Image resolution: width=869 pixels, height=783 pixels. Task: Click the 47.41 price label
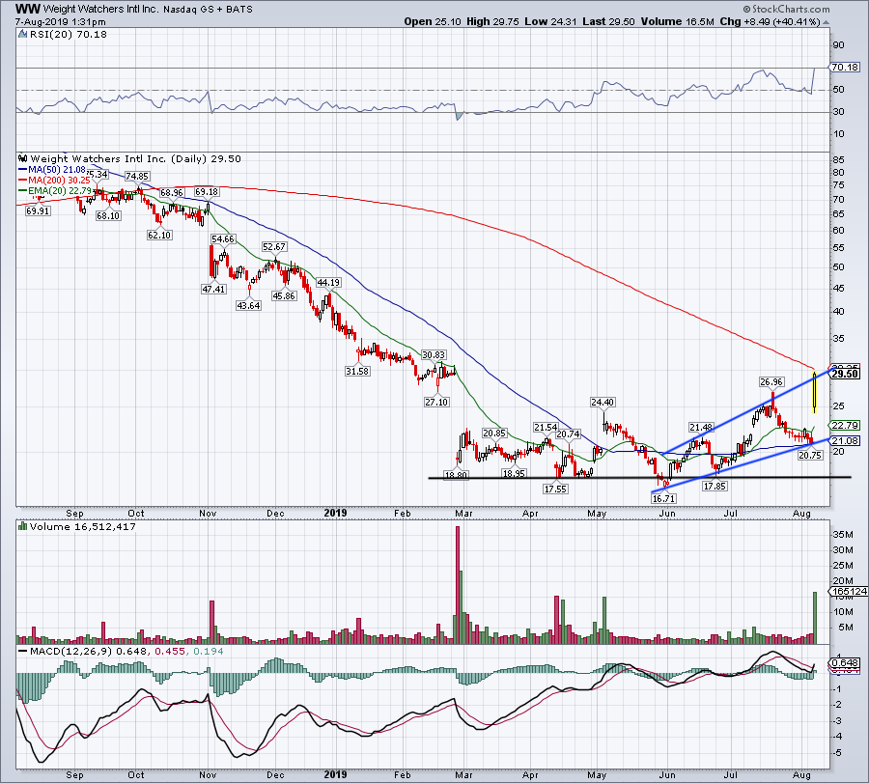pyautogui.click(x=214, y=289)
